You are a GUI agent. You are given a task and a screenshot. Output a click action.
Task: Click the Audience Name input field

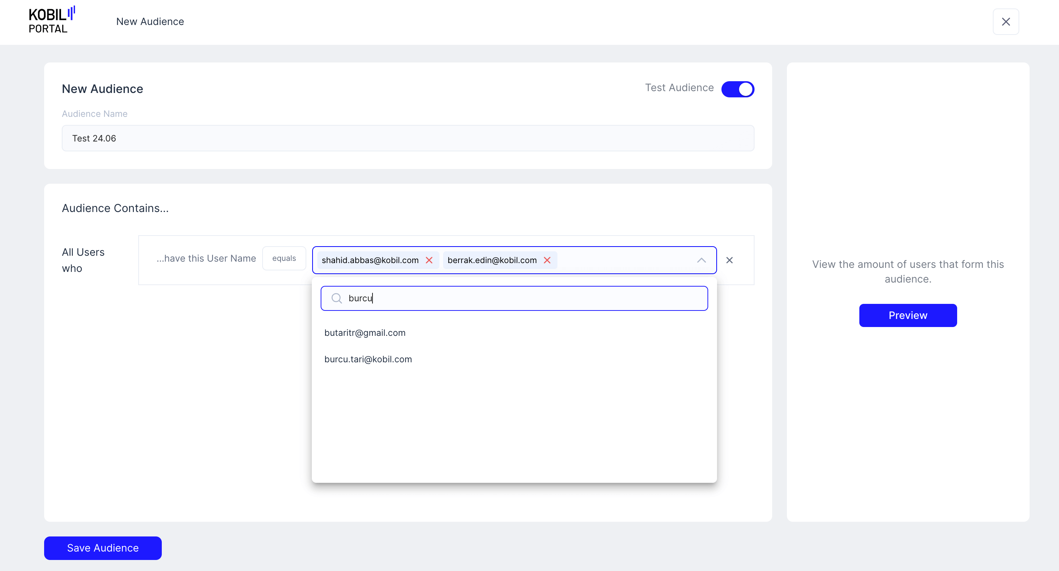click(x=407, y=139)
